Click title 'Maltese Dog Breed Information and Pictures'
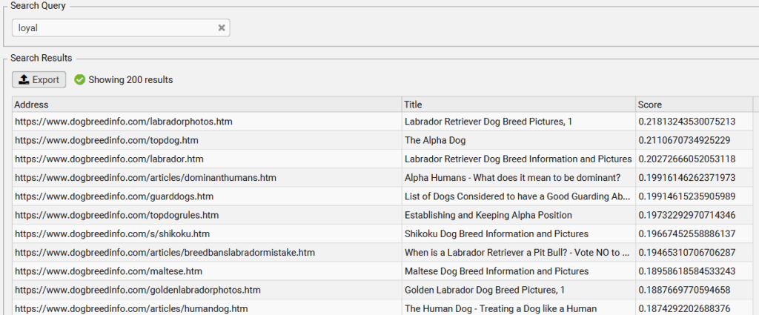Image resolution: width=759 pixels, height=315 pixels. (x=497, y=271)
